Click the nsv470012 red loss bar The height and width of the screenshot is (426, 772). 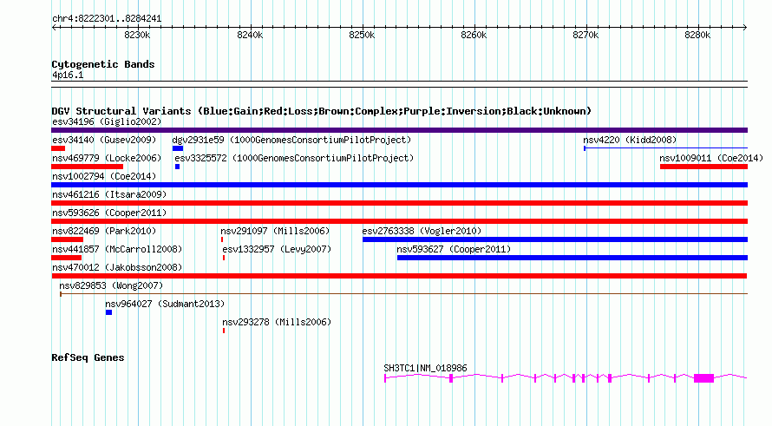(x=399, y=276)
